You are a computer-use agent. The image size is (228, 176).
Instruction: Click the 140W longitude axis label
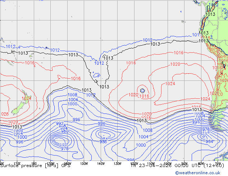pyautogui.click(x=101, y=164)
